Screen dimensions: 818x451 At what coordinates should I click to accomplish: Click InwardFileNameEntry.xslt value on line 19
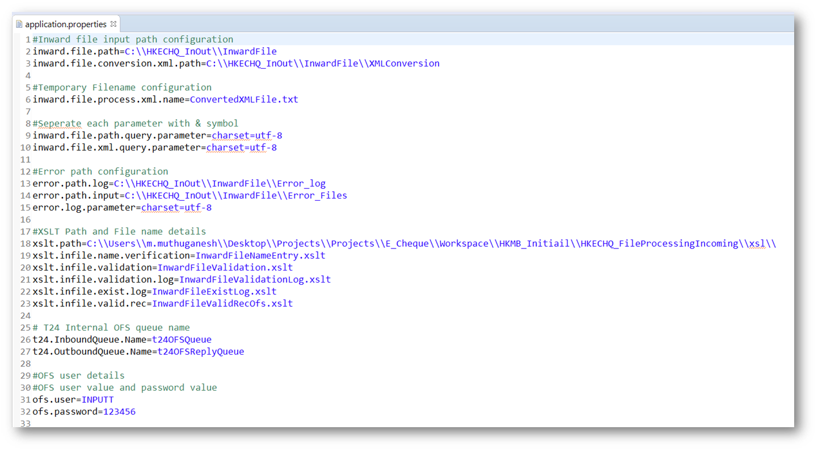(260, 256)
